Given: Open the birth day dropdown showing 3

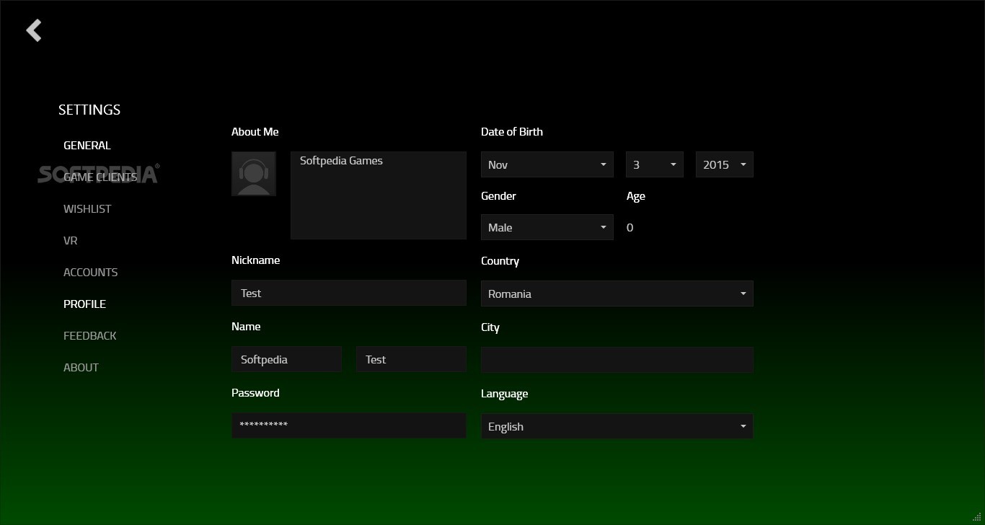Looking at the screenshot, I should coord(653,164).
